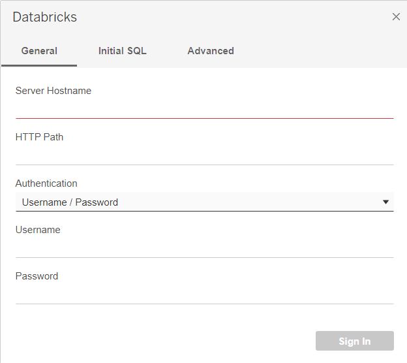Click the HTTP Path label
The image size is (407, 363).
tap(39, 137)
